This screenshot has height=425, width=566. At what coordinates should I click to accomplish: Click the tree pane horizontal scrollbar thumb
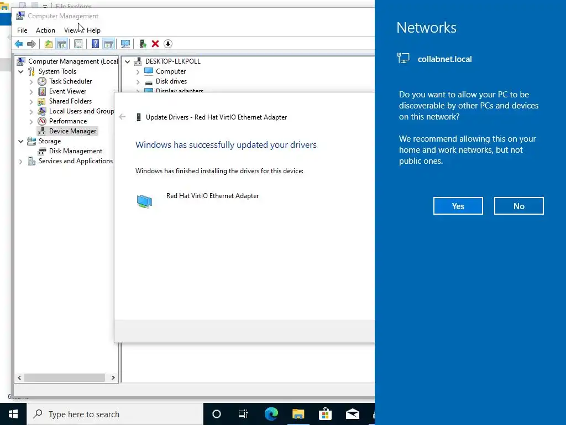[x=64, y=377]
